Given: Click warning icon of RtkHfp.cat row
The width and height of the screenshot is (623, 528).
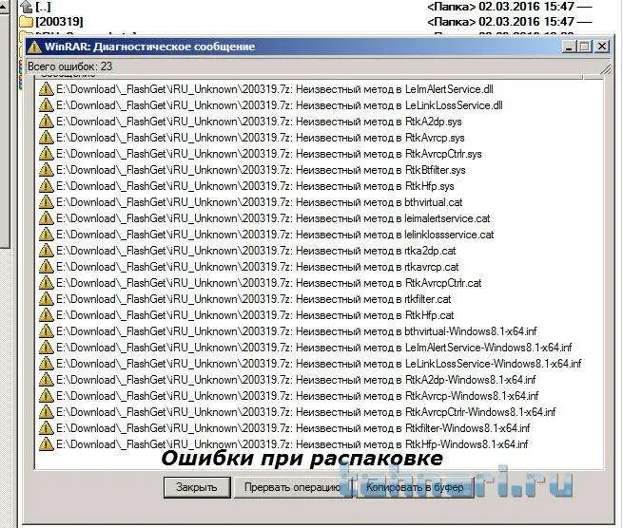Looking at the screenshot, I should [46, 315].
